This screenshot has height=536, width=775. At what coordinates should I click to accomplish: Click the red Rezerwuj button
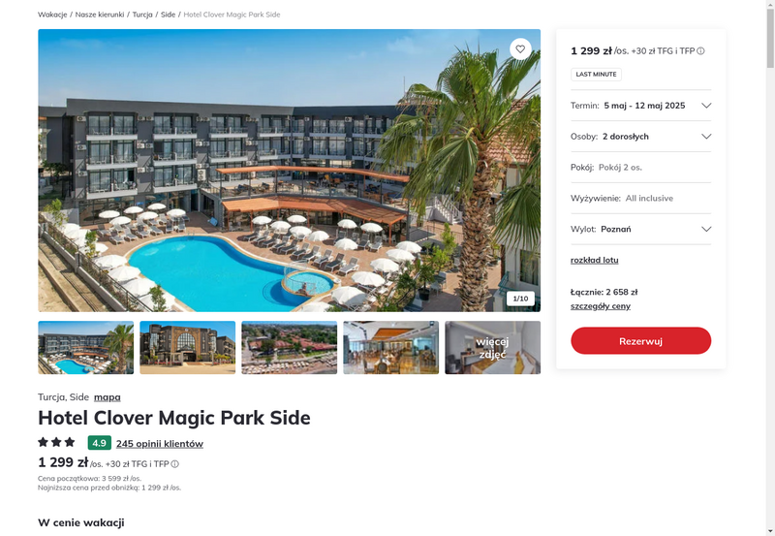tap(640, 340)
